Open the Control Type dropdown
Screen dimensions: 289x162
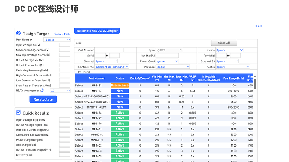(x=112, y=67)
